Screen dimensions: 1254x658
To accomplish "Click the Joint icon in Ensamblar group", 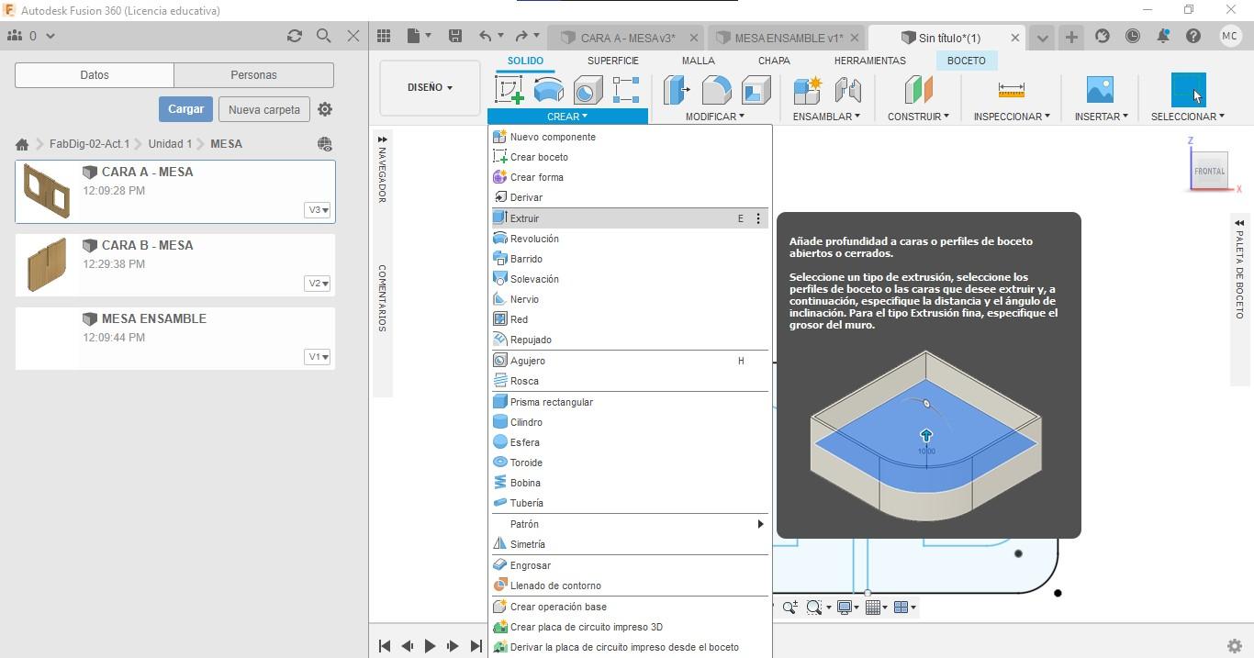I will pos(847,90).
